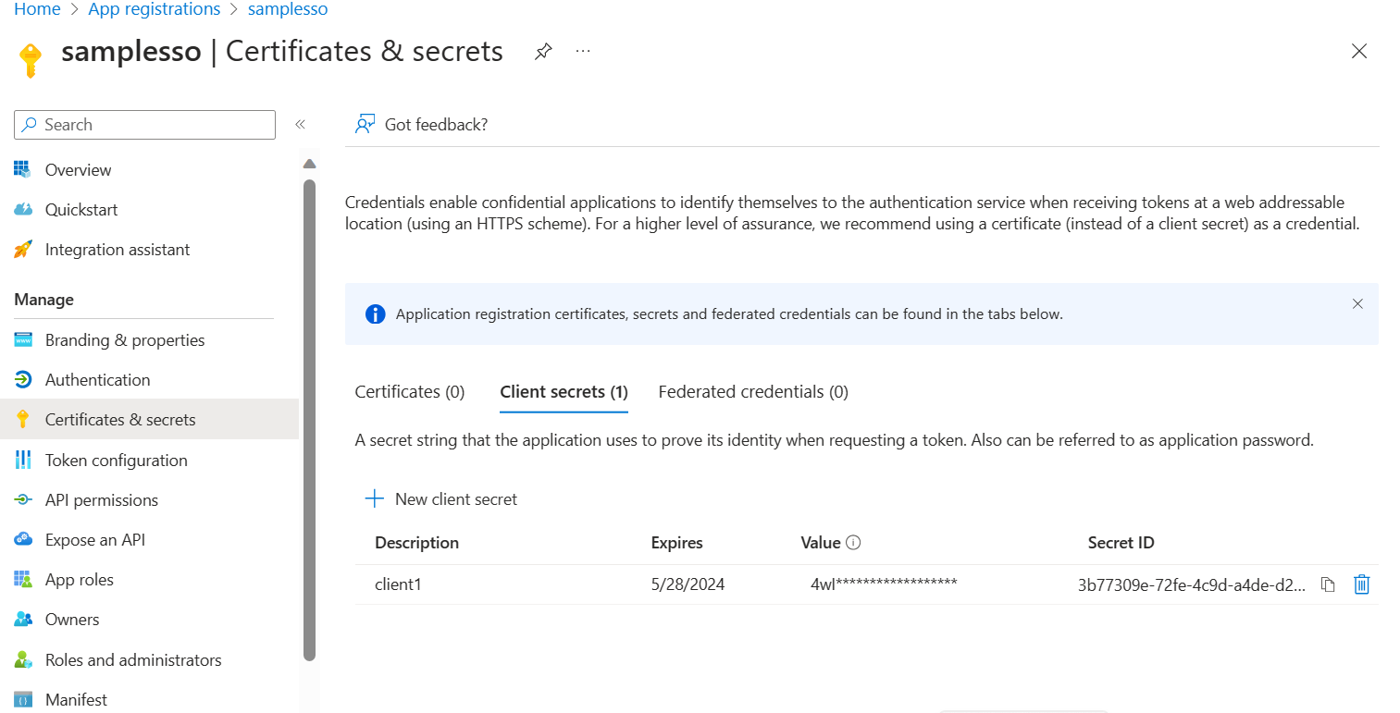Open Token configuration settings
This screenshot has height=713, width=1400.
116,460
